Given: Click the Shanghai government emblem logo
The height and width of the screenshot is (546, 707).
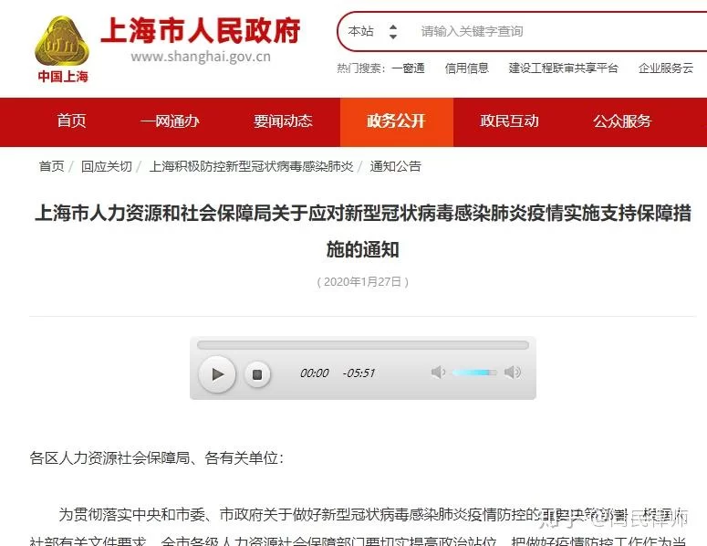Looking at the screenshot, I should [x=62, y=48].
